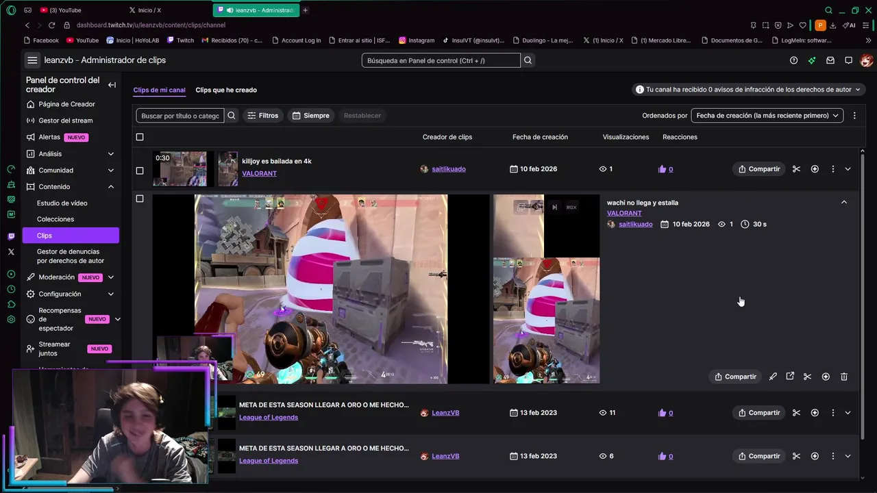
Task: Click plus circle on the 6-views League clip
Action: [x=815, y=456]
